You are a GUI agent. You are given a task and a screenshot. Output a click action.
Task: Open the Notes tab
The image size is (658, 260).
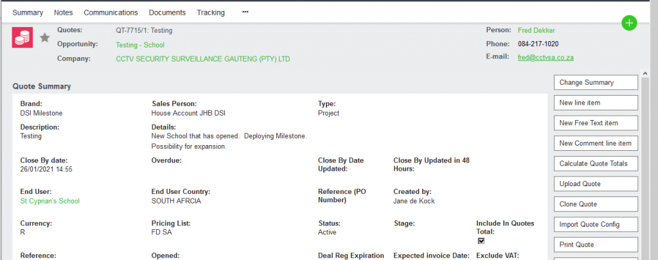coord(64,12)
